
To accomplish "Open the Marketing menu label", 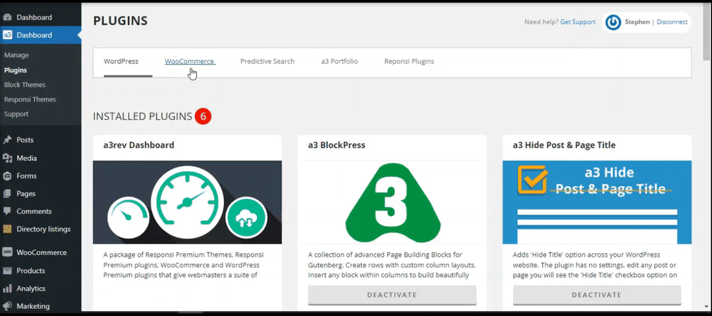I will 33,306.
